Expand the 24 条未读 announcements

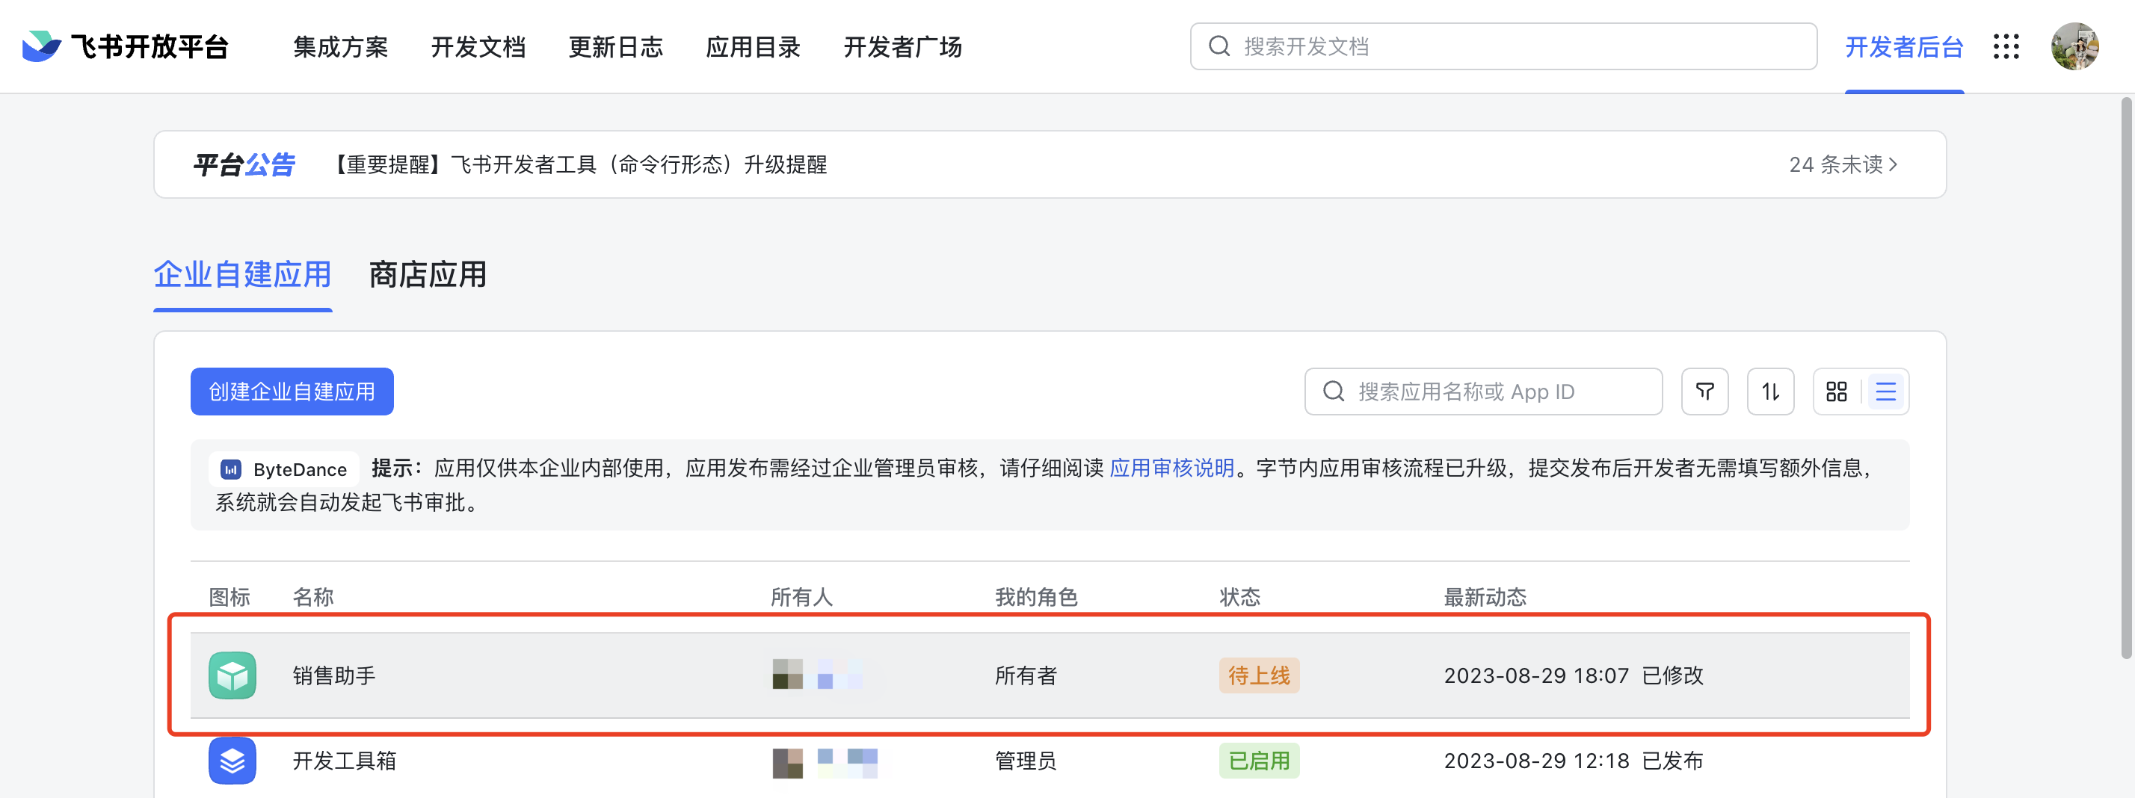1843,164
